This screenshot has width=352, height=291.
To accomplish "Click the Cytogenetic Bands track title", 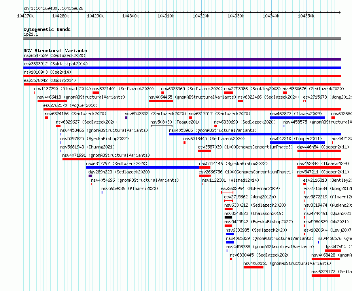I will [47, 29].
